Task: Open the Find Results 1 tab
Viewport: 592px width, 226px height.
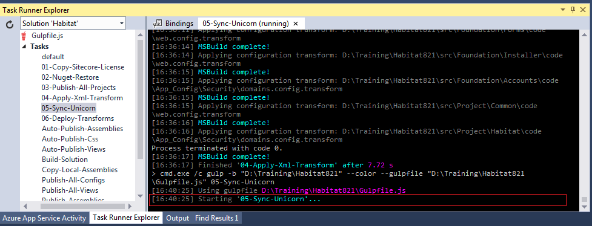Action: (217, 218)
